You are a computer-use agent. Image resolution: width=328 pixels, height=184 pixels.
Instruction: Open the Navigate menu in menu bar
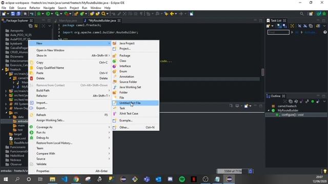(x=49, y=8)
